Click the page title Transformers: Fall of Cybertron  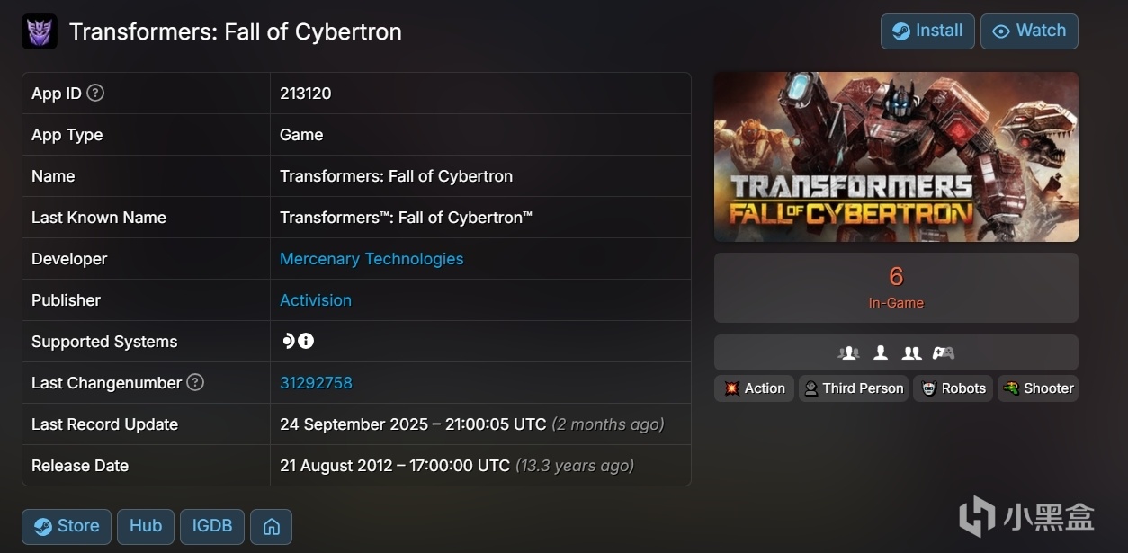pos(236,31)
